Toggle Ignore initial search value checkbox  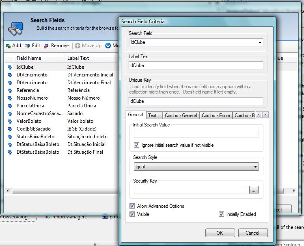point(137,145)
